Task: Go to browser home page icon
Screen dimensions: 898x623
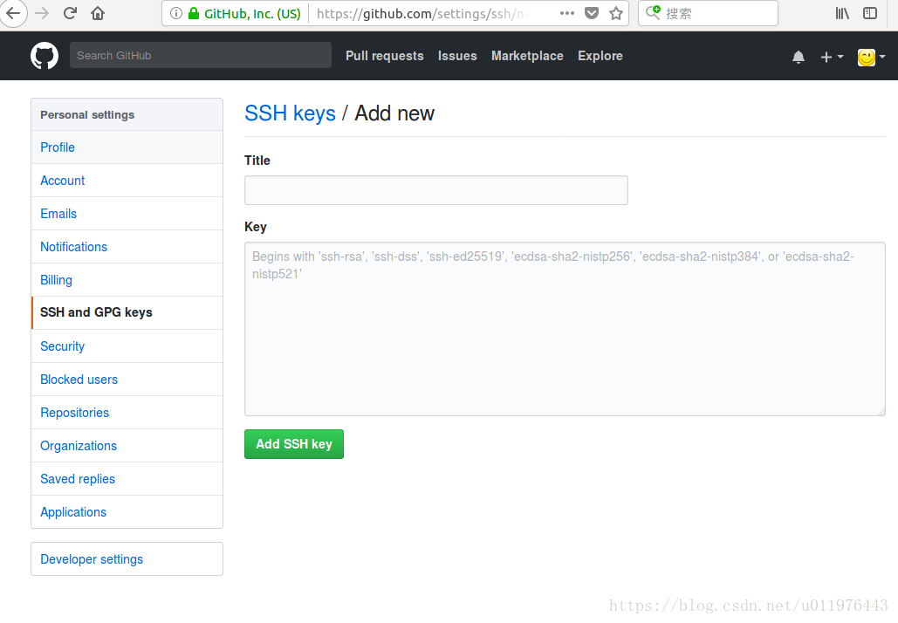Action: (x=98, y=13)
